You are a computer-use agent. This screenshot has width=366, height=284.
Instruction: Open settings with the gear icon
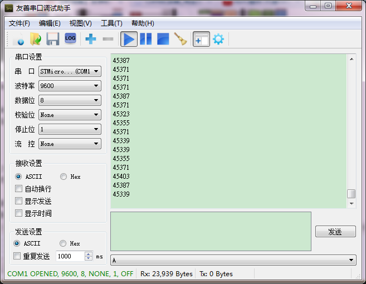[x=218, y=39]
